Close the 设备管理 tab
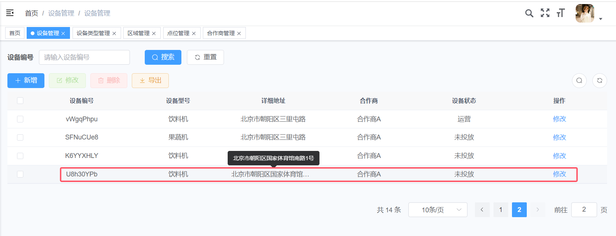This screenshot has width=616, height=236. coord(63,33)
